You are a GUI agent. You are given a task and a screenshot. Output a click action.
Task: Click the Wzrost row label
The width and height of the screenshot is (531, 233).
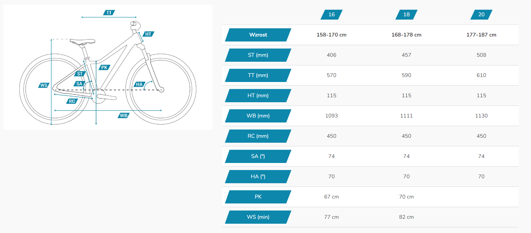(x=258, y=35)
